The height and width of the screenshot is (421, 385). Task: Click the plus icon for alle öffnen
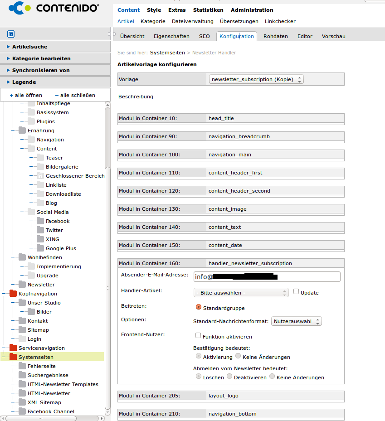pos(11,95)
